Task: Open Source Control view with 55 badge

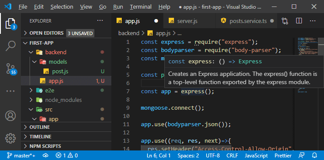Action: (x=10, y=69)
